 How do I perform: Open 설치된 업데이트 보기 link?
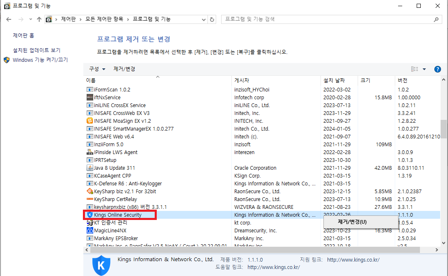37,50
